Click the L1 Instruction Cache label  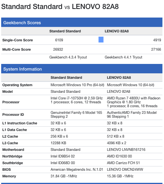pyautogui.click(x=20, y=123)
